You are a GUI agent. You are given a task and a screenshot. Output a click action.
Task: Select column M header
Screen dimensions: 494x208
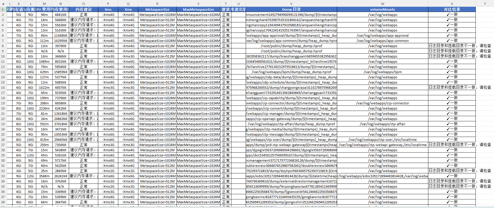(44, 4)
